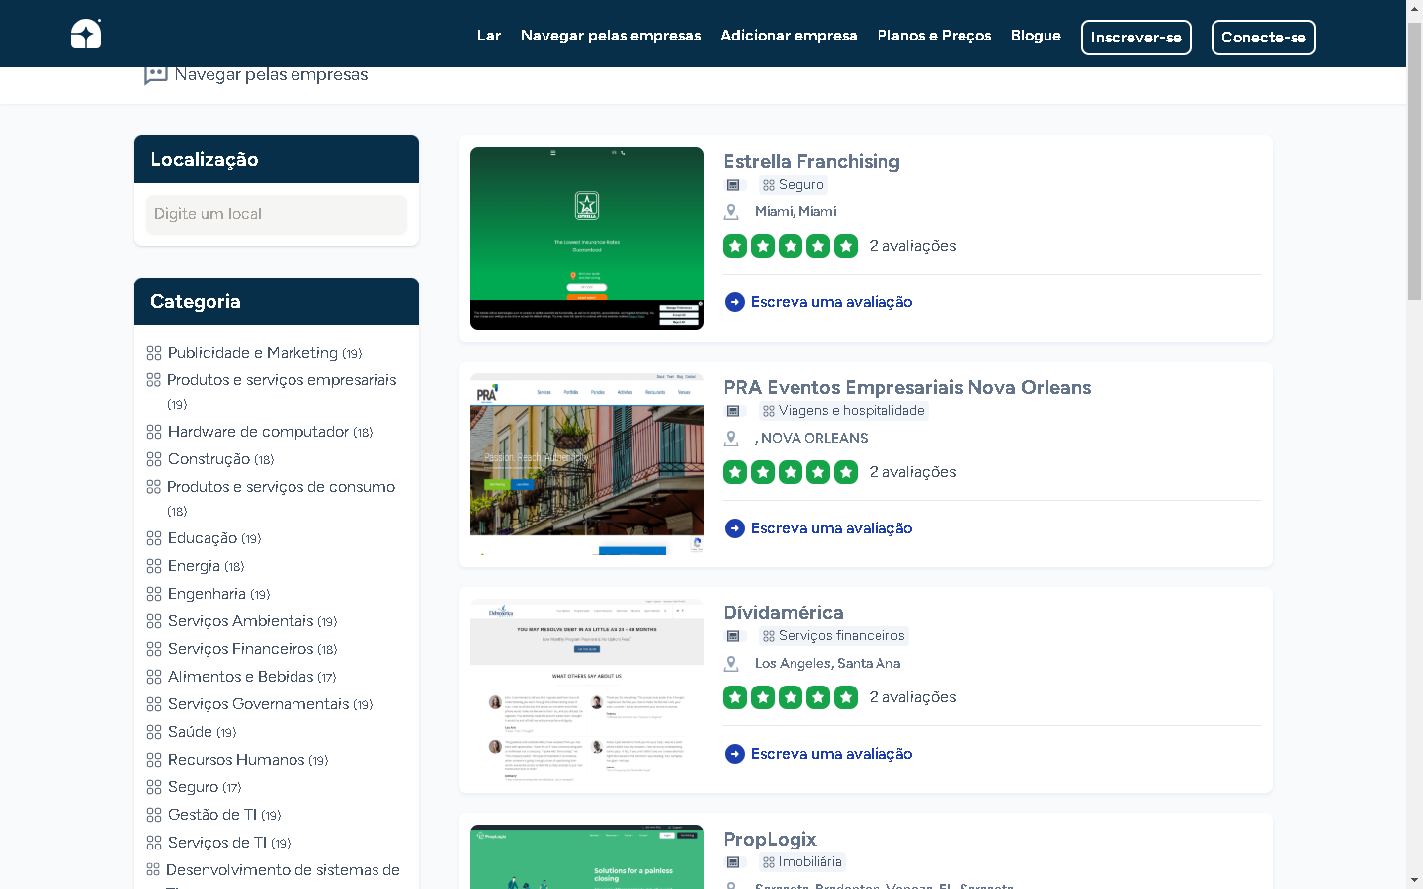Click the site logo in header

86,34
